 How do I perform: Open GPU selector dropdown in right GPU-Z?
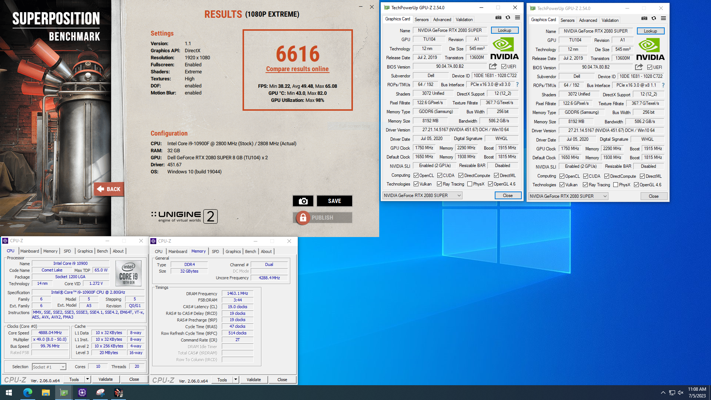[568, 196]
